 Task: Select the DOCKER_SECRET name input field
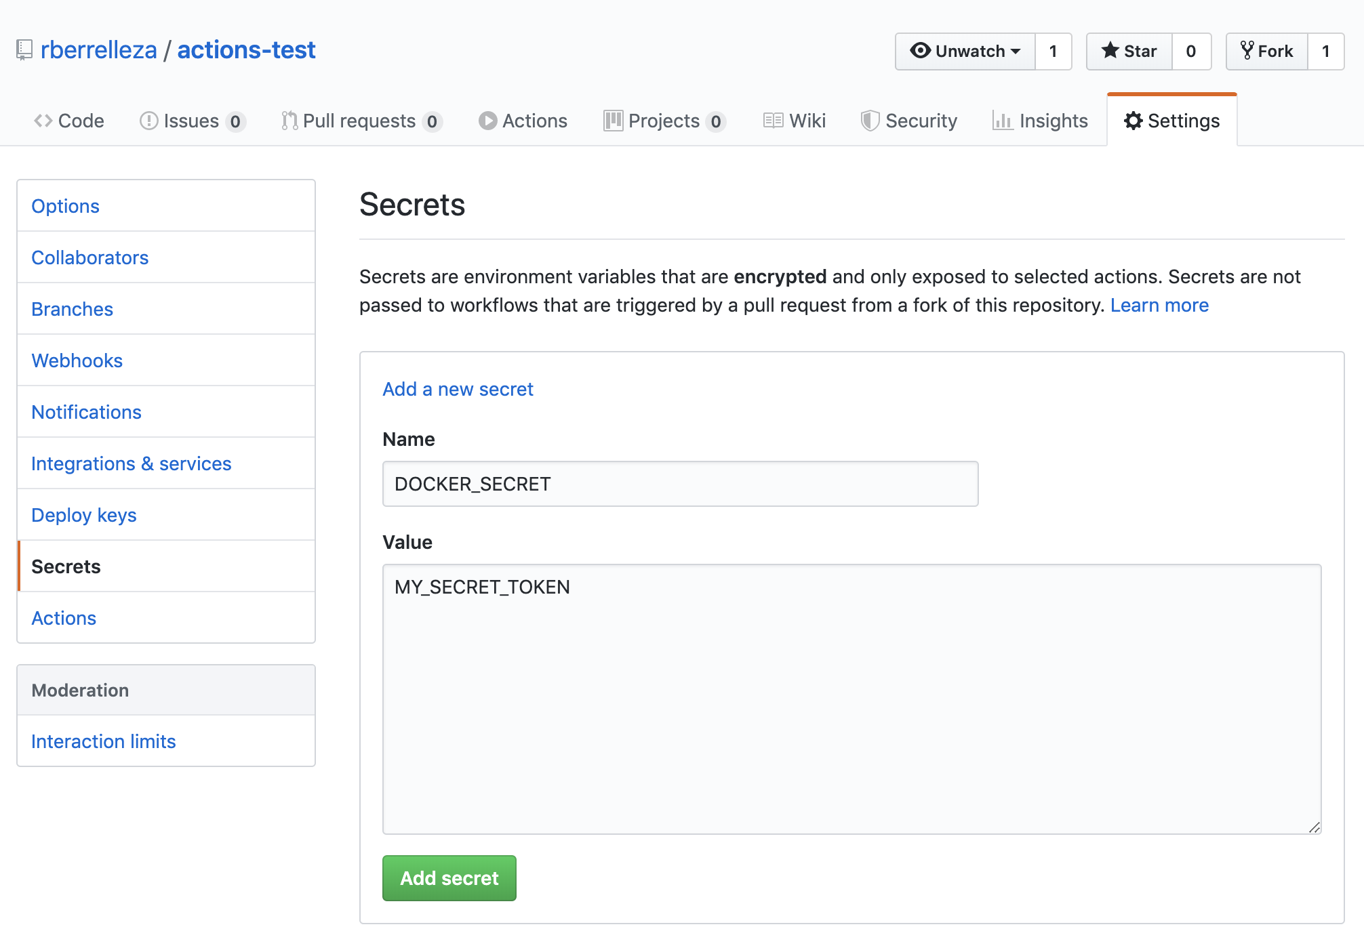679,484
